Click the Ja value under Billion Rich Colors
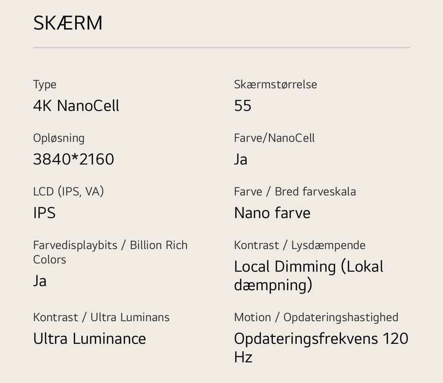 pos(40,281)
